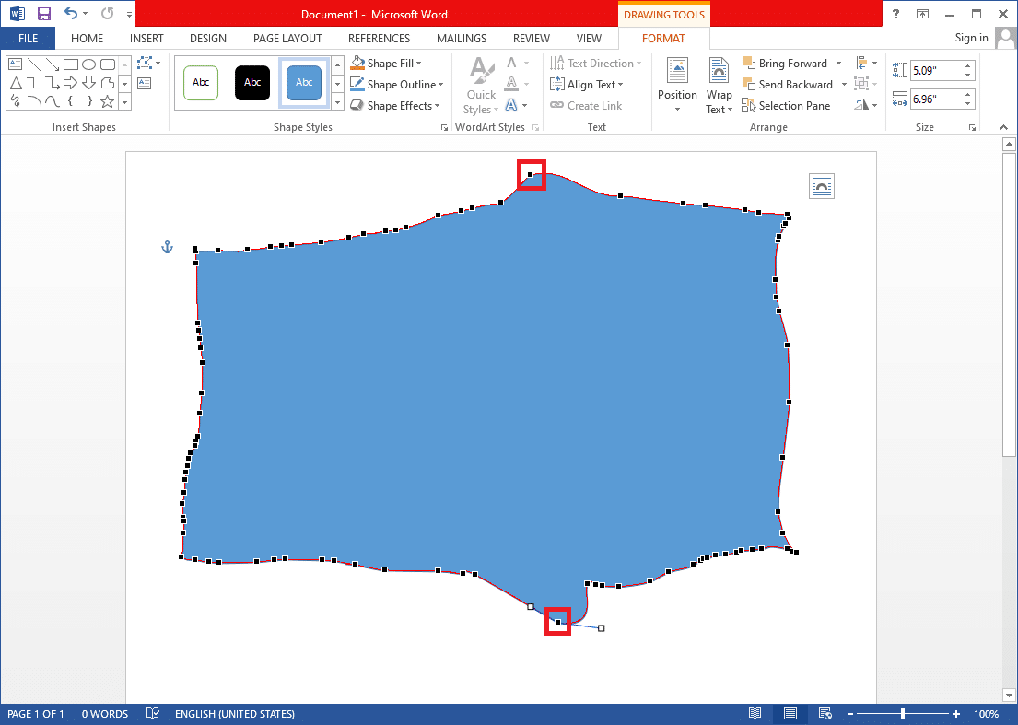Click the Position button

677,85
